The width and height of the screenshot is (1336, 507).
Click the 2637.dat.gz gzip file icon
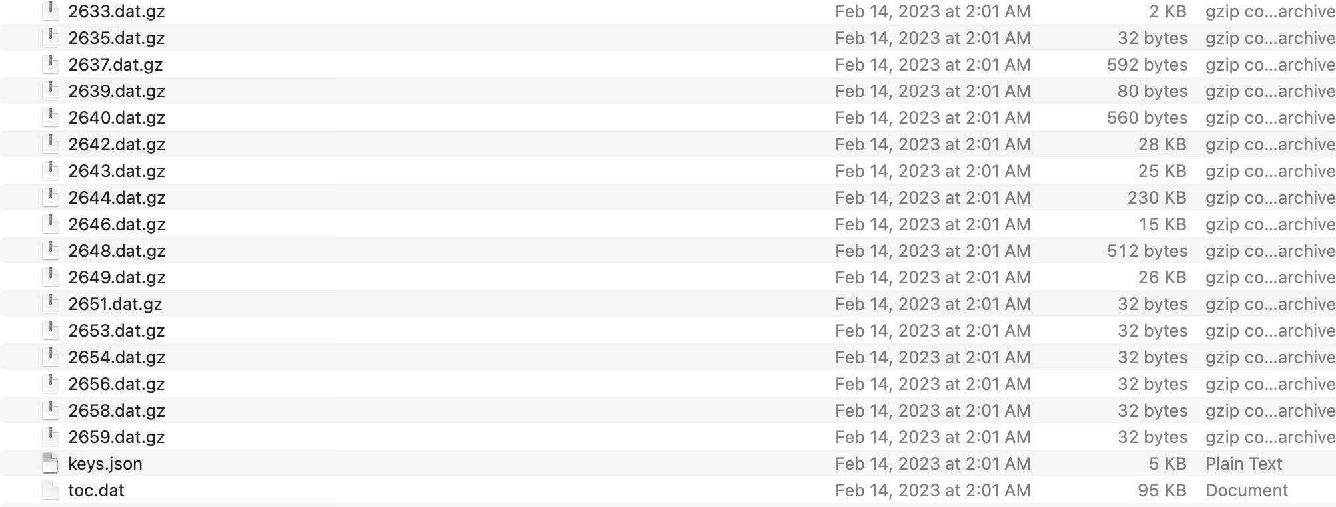pyautogui.click(x=51, y=65)
